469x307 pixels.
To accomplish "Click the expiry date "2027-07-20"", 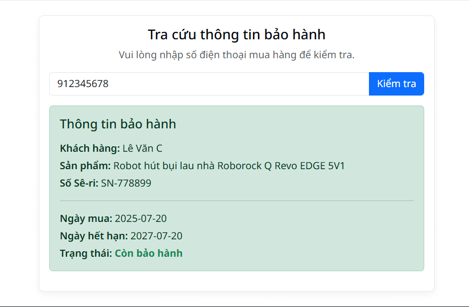I will 156,235.
